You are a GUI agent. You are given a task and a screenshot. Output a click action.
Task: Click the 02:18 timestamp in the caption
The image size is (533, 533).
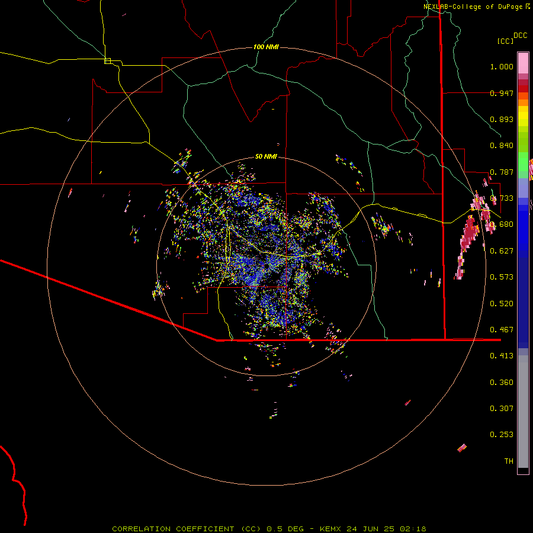click(x=413, y=529)
